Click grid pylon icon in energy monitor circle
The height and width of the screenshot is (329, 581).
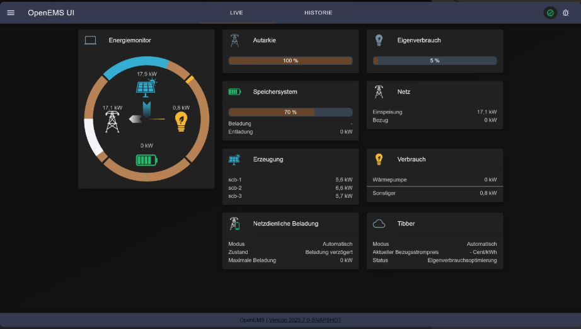[x=112, y=122]
